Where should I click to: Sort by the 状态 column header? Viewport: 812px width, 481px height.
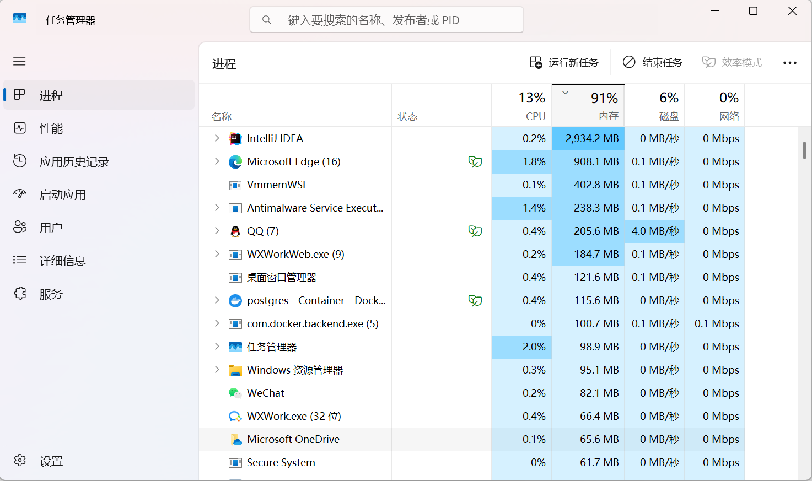tap(442, 105)
